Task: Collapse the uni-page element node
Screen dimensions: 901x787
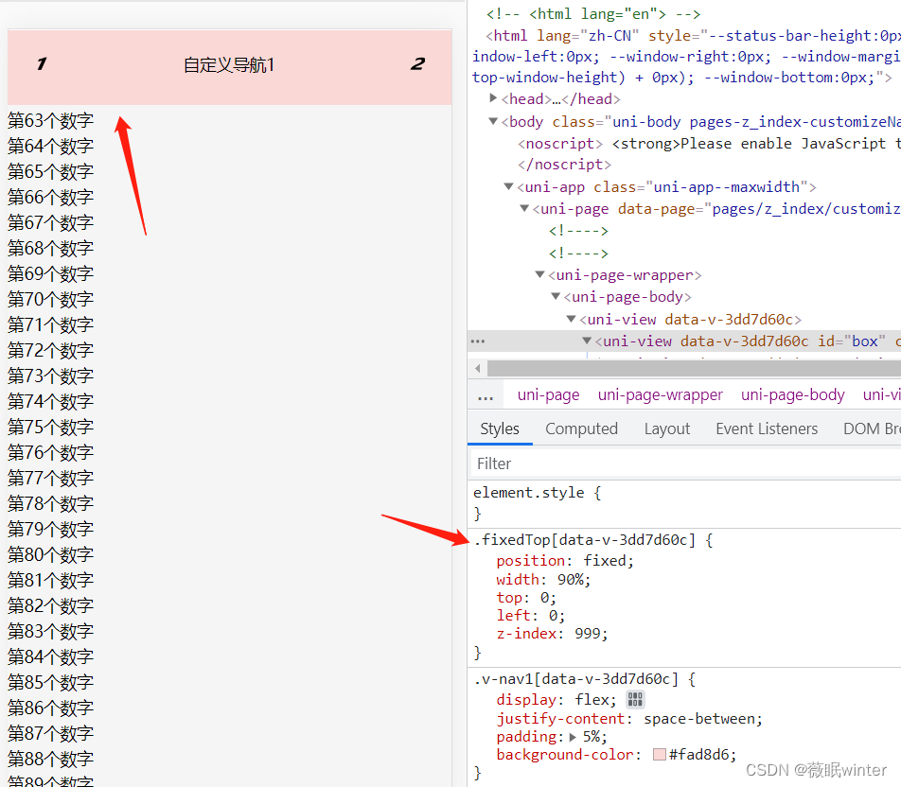Action: point(524,208)
